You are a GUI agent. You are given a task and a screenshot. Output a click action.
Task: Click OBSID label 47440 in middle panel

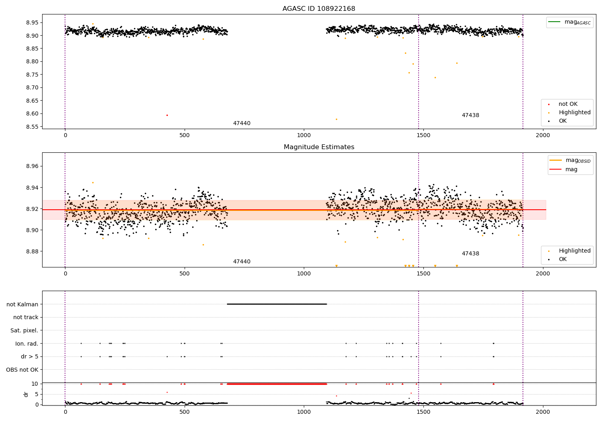pos(242,262)
